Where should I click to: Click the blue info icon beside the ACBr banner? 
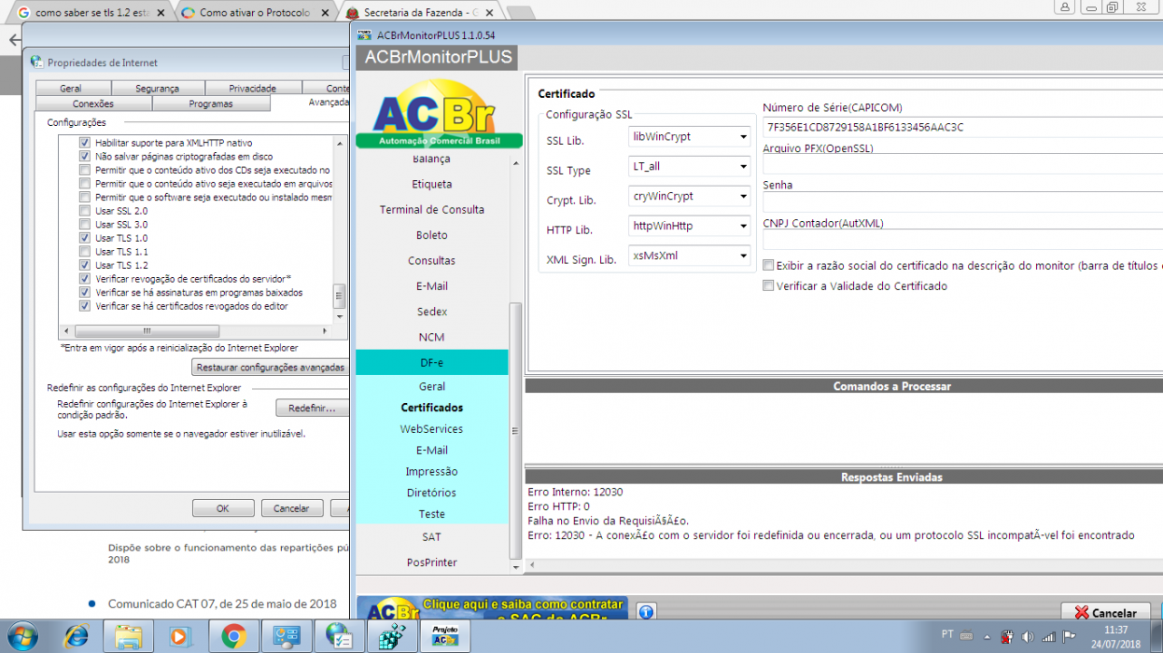click(x=646, y=612)
